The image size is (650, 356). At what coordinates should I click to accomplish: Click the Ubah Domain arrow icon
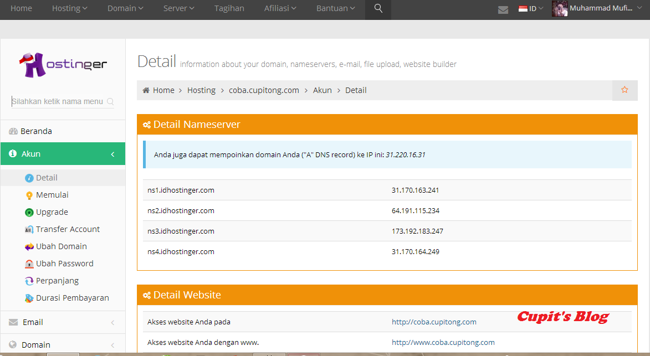point(29,247)
